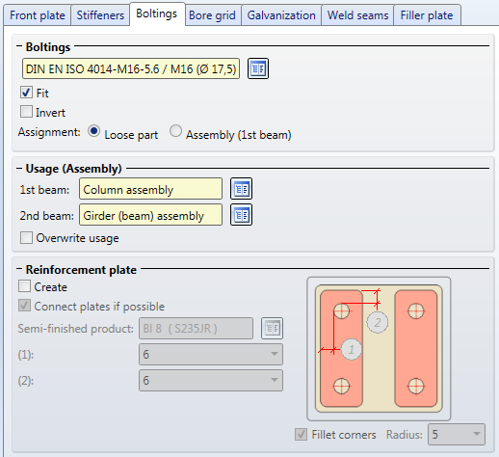Click dimension marker 1 in plate diagram
This screenshot has width=499, height=457.
click(x=352, y=349)
